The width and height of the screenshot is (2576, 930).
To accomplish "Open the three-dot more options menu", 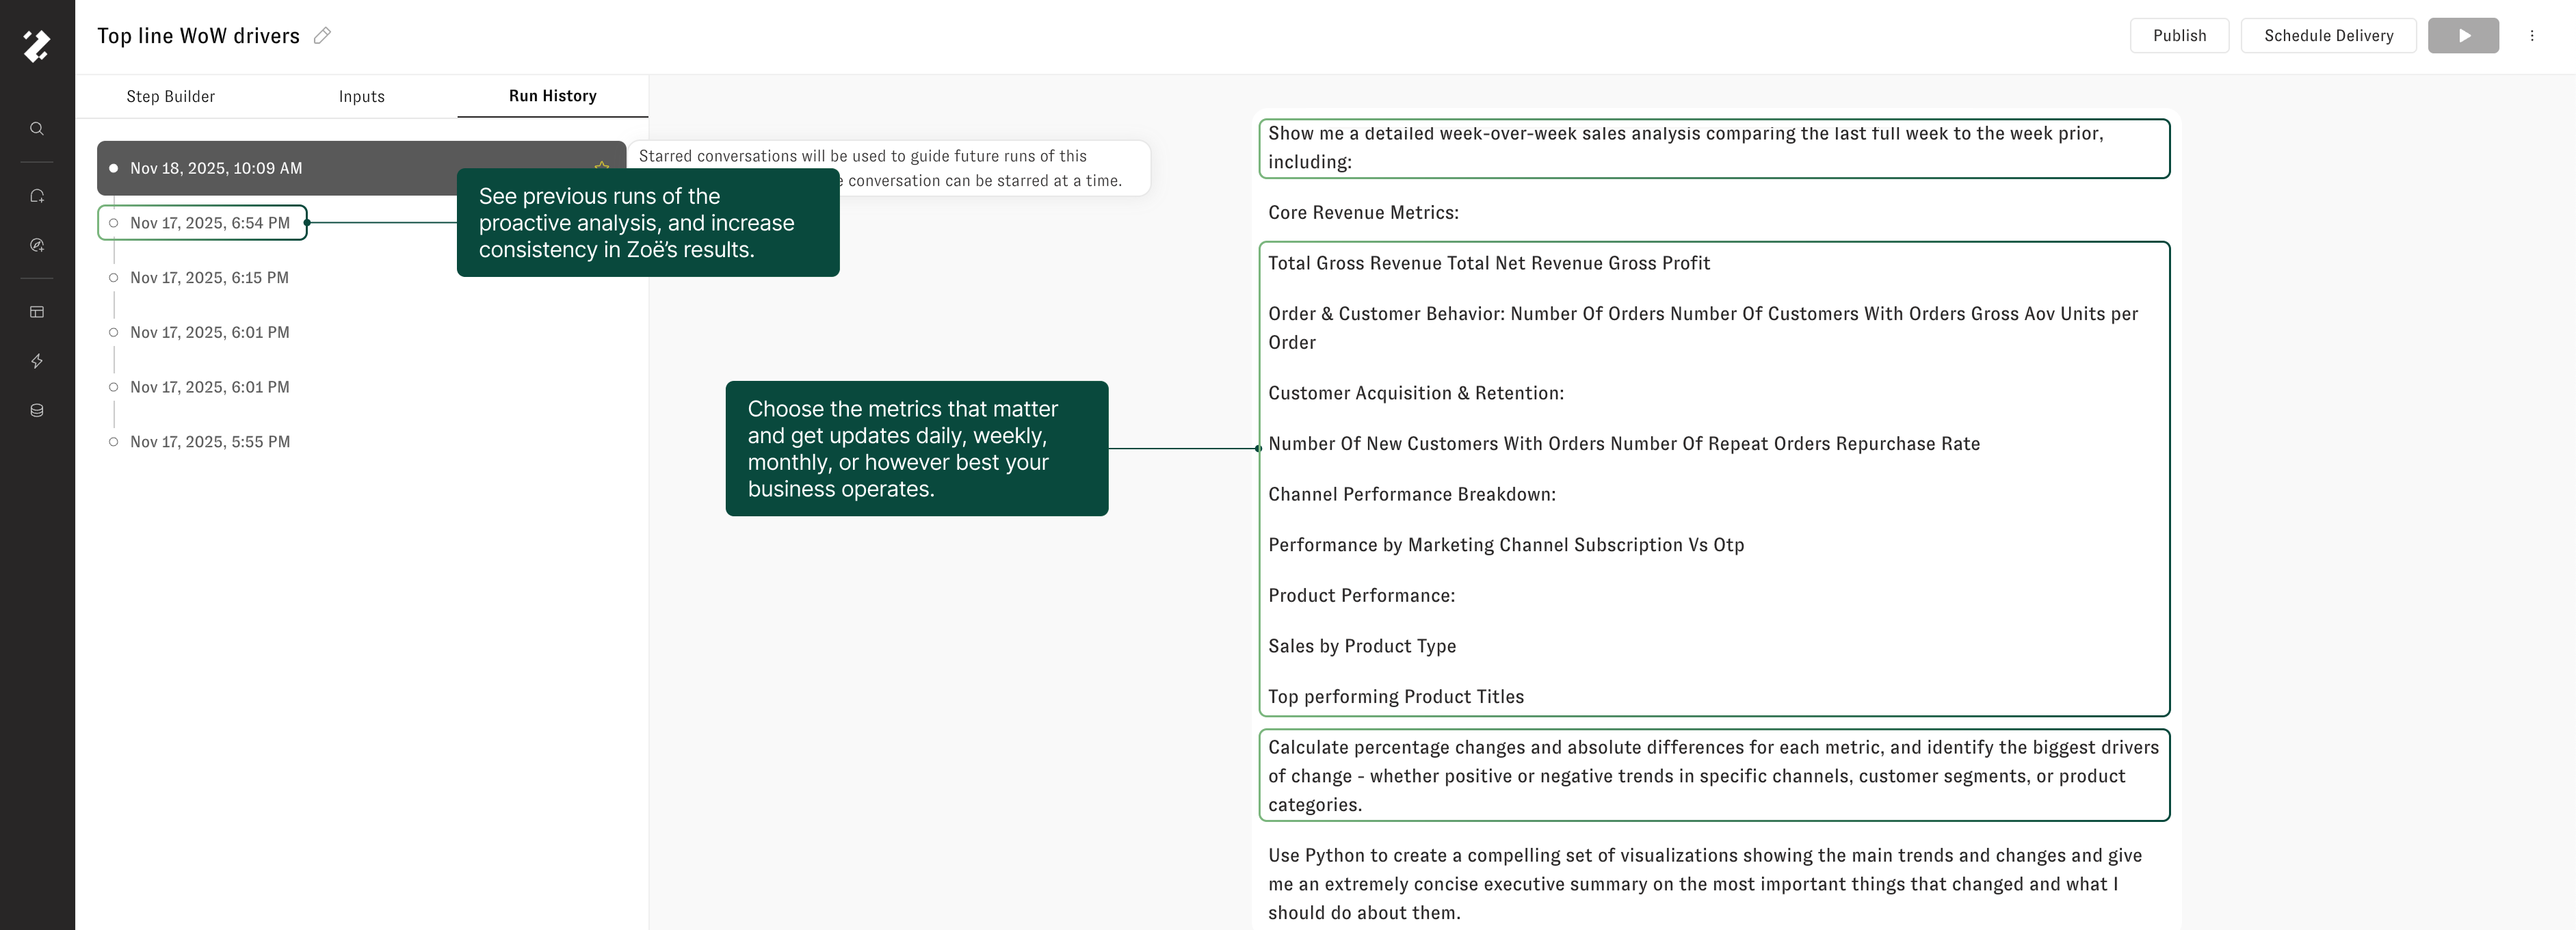I will pos(2531,36).
